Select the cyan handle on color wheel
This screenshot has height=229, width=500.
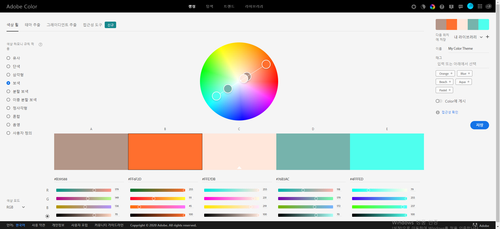(x=216, y=96)
